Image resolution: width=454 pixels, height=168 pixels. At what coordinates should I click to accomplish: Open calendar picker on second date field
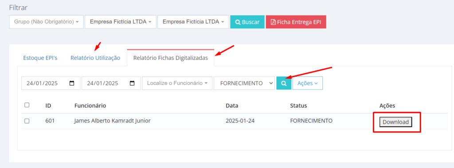click(132, 83)
